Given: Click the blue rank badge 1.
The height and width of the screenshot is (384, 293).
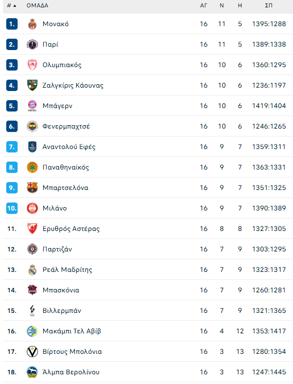Looking at the screenshot, I should point(12,24).
